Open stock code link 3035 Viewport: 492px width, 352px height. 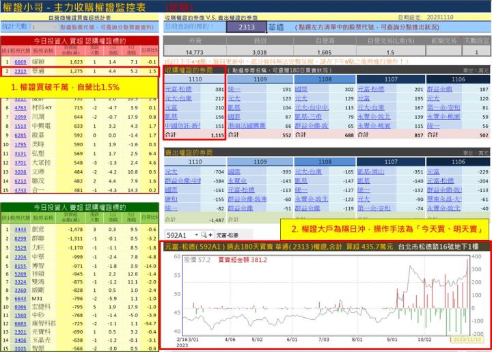(x=20, y=348)
